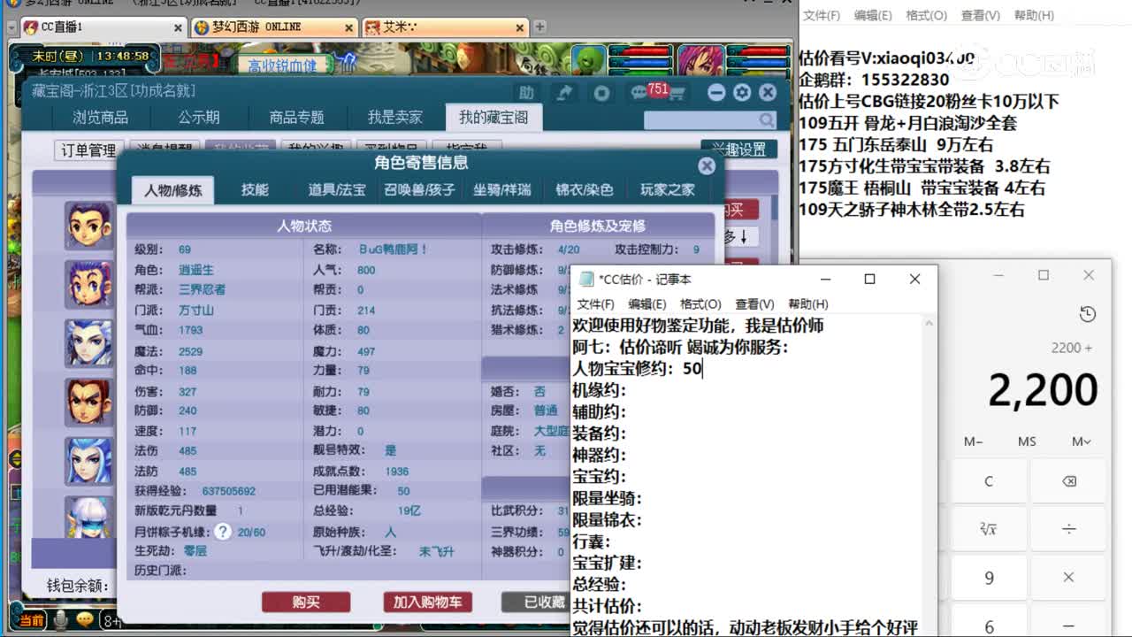Open the chat messages icon showing 751 notifications
This screenshot has height=637, width=1132.
639,91
